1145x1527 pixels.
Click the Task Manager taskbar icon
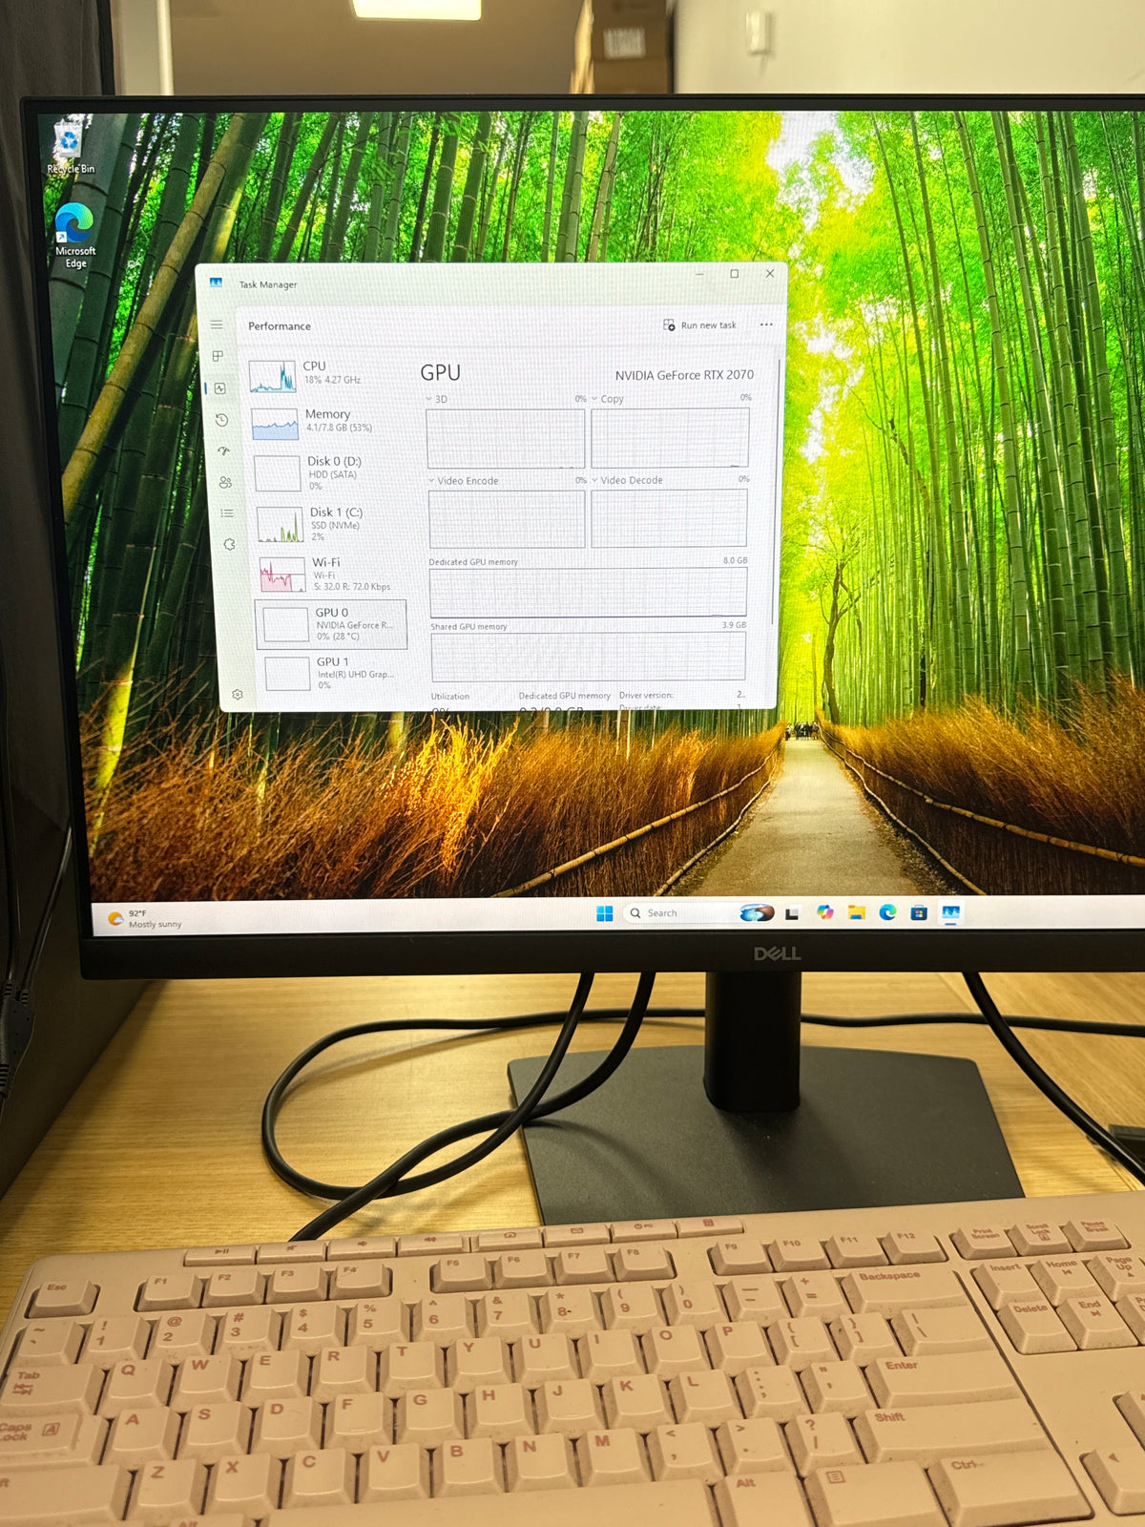[950, 912]
